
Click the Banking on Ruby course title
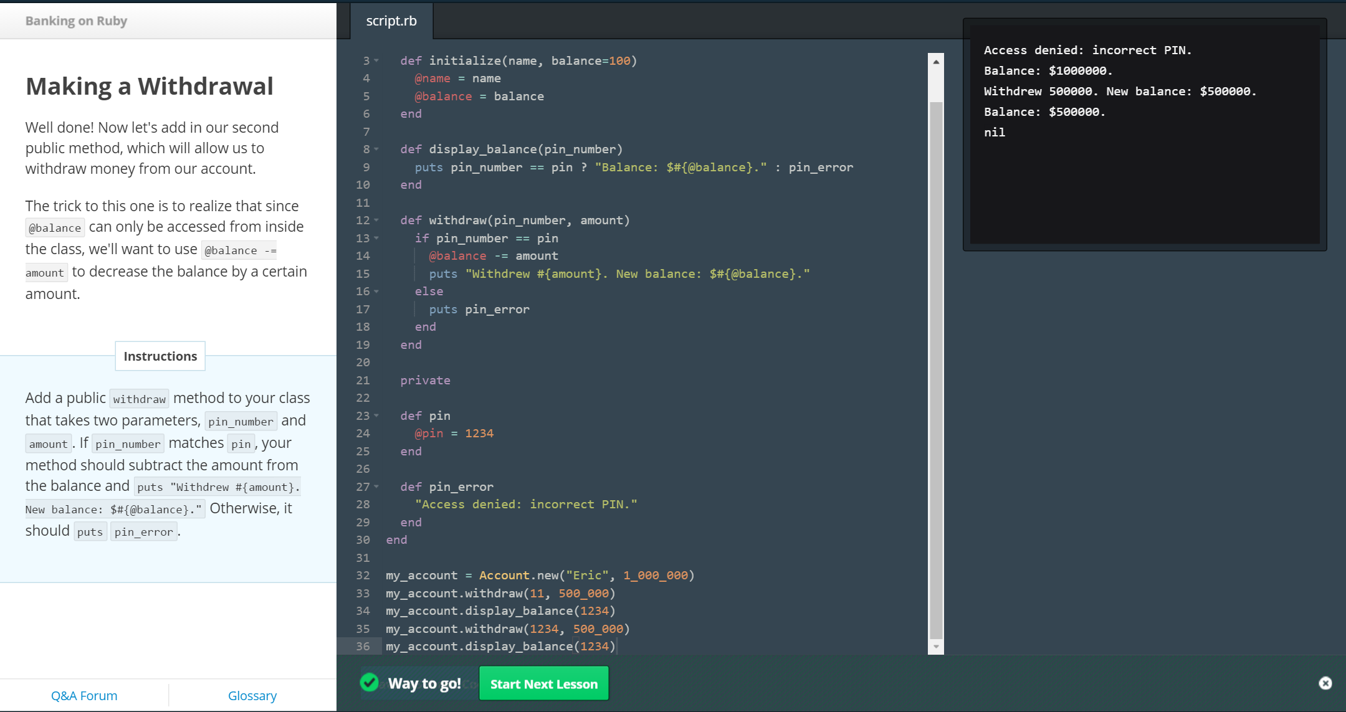[76, 21]
